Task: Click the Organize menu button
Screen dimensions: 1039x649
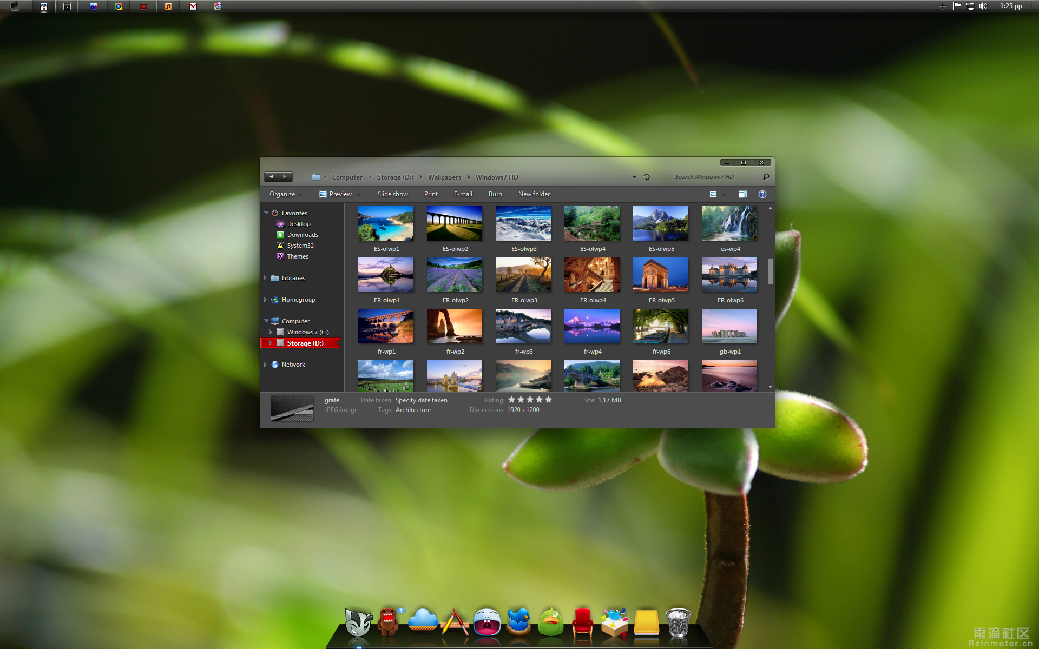Action: click(x=284, y=194)
